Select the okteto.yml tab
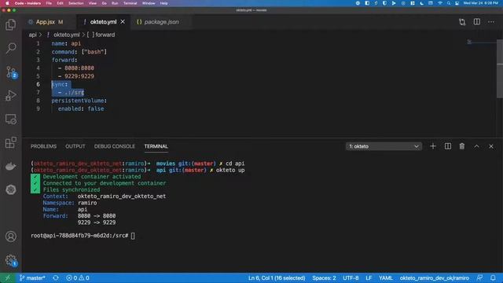 103,22
